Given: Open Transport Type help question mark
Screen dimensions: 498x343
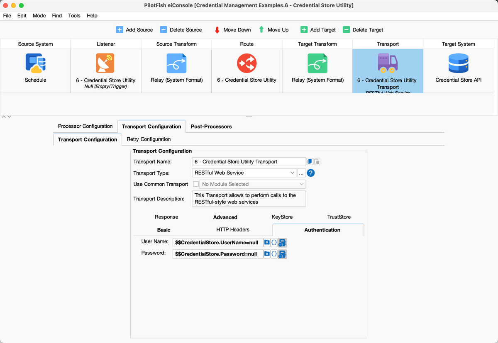Looking at the screenshot, I should pos(310,173).
